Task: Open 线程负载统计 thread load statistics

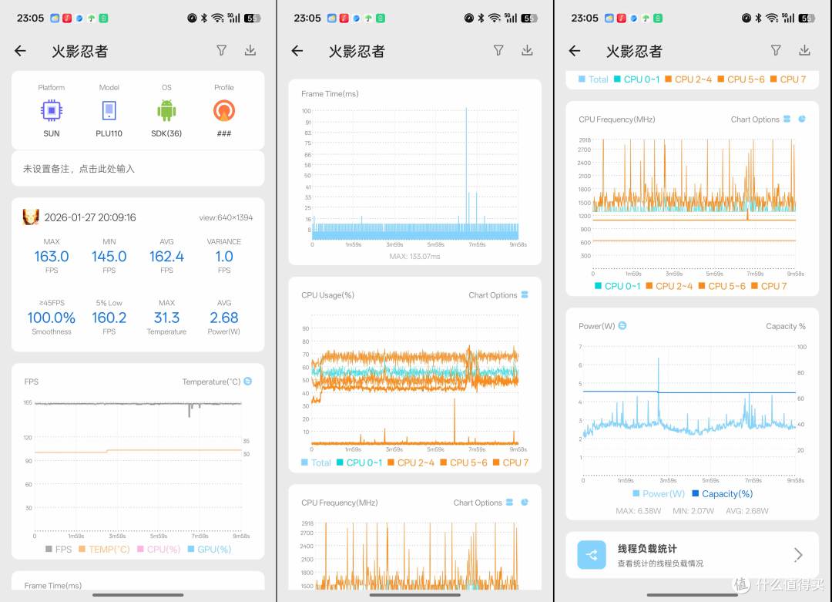Action: click(x=692, y=555)
